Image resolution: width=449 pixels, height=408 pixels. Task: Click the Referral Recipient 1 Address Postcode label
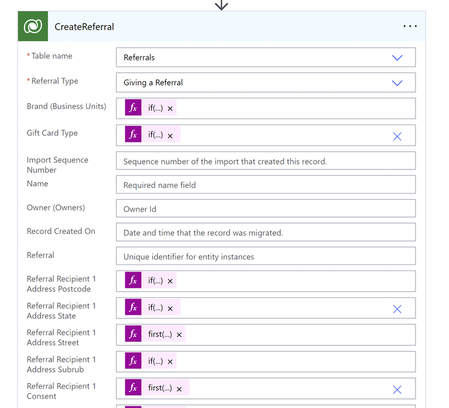61,284
